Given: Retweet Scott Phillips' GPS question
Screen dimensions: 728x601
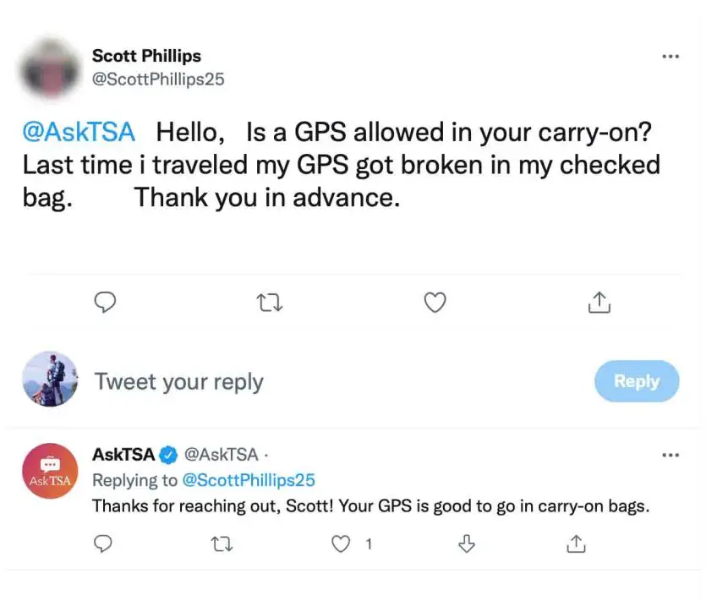Looking at the screenshot, I should (269, 303).
